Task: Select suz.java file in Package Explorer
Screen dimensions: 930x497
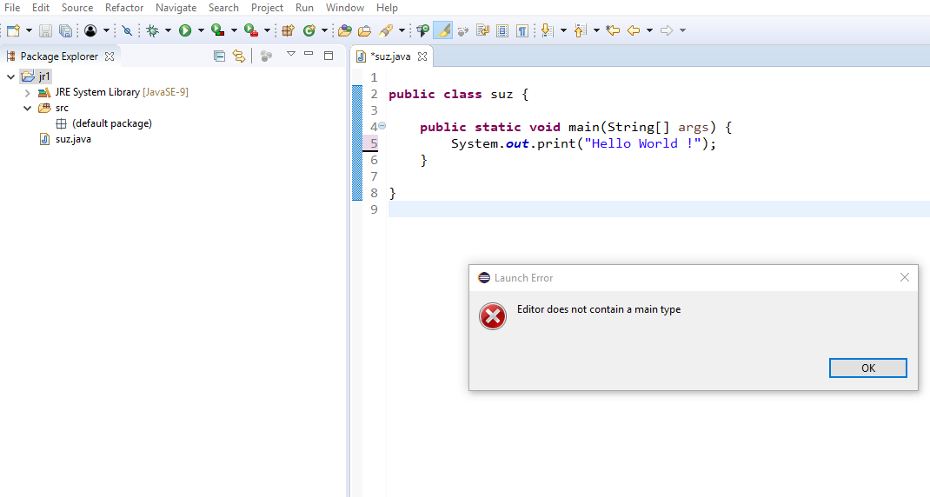Action: tap(71, 139)
